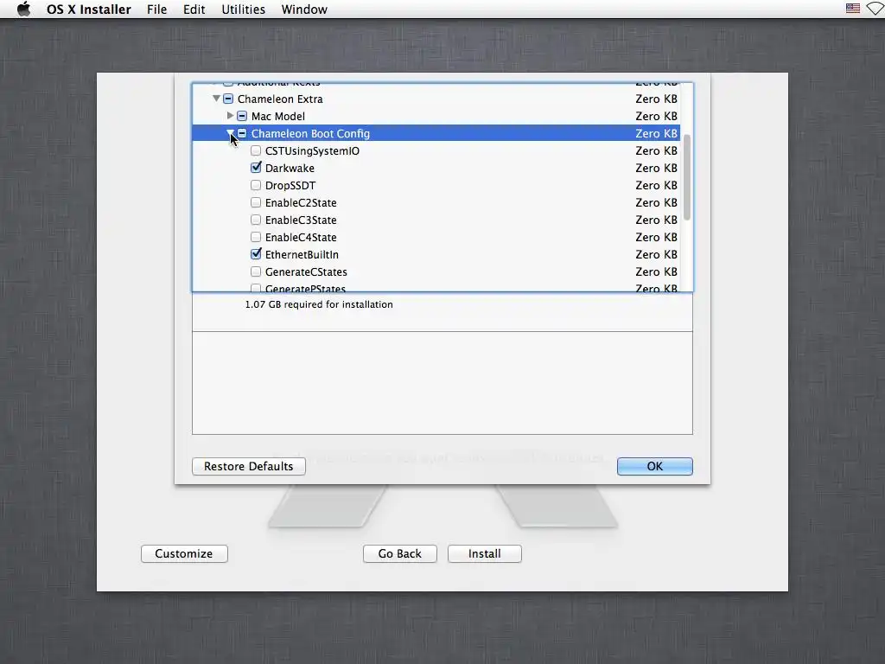Click Restore Defaults button
This screenshot has width=885, height=664.
coord(248,466)
